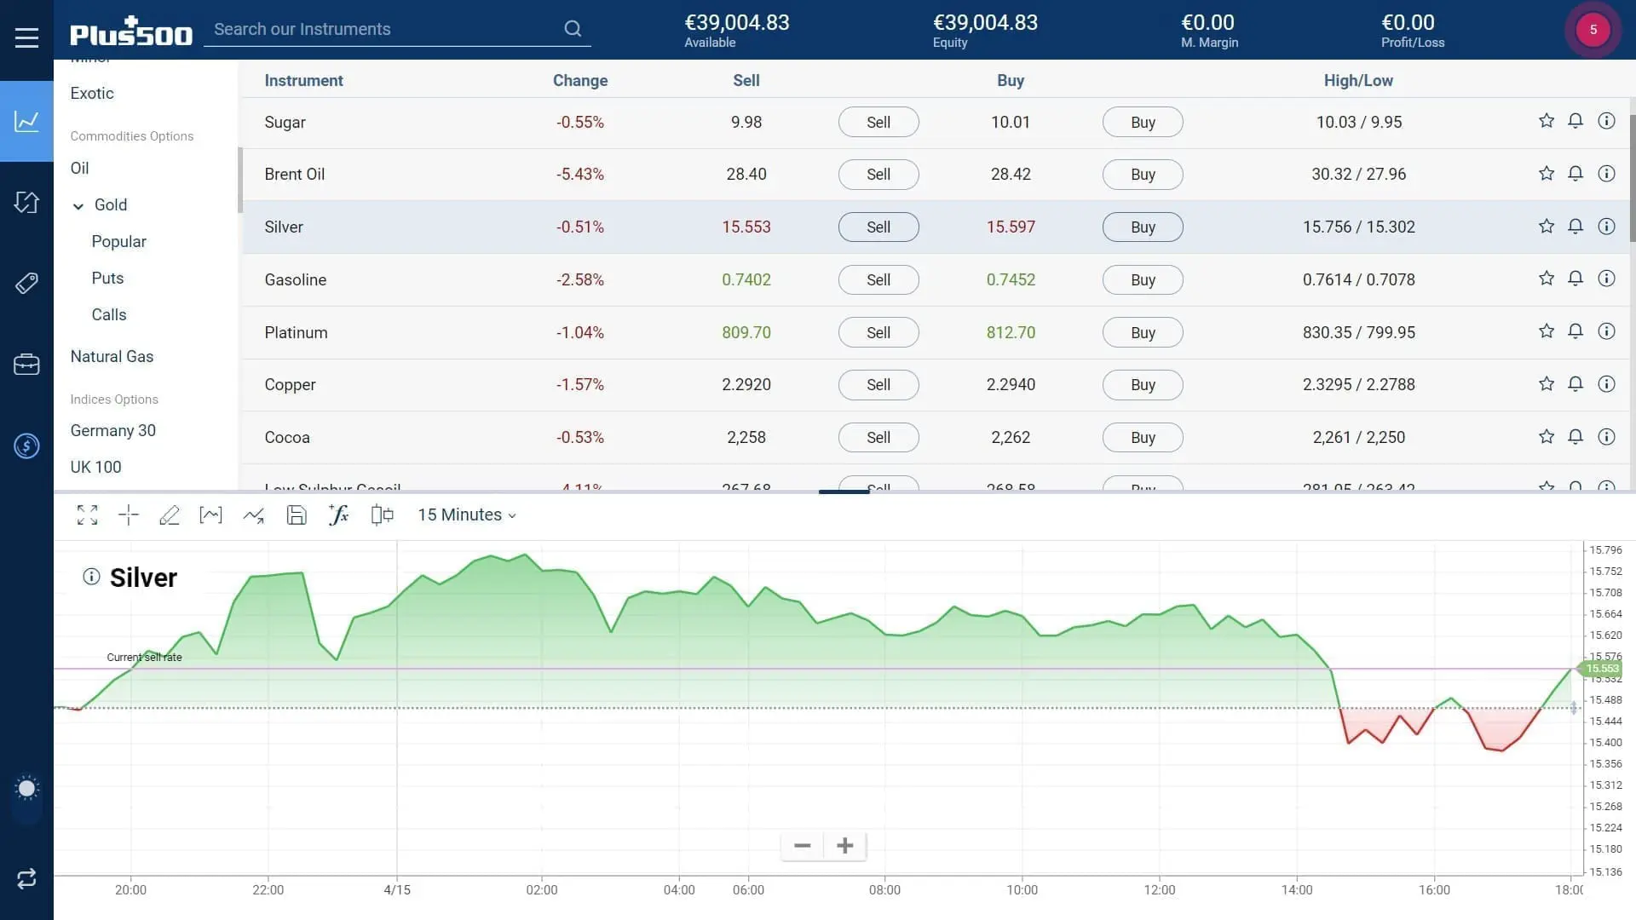The height and width of the screenshot is (920, 1636).
Task: Add Silver to favorites via star
Action: [x=1545, y=226]
